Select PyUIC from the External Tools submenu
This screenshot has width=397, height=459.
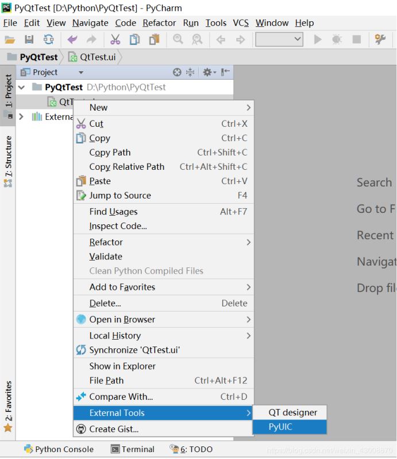click(280, 427)
